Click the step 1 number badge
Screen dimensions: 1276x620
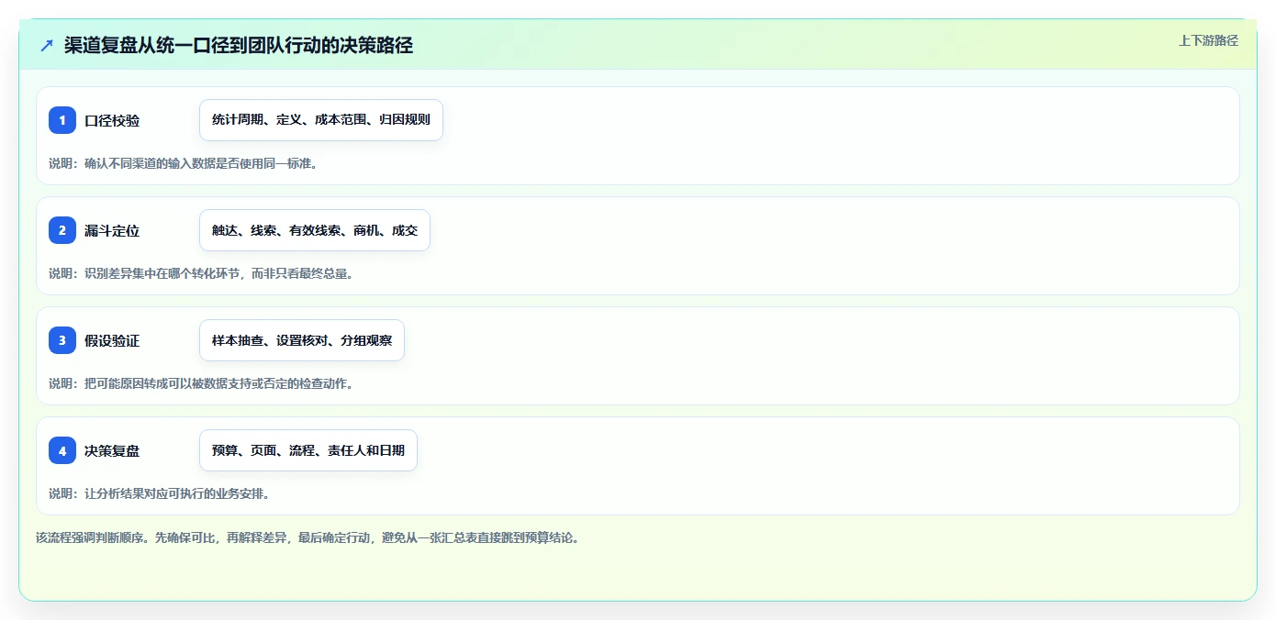coord(62,120)
